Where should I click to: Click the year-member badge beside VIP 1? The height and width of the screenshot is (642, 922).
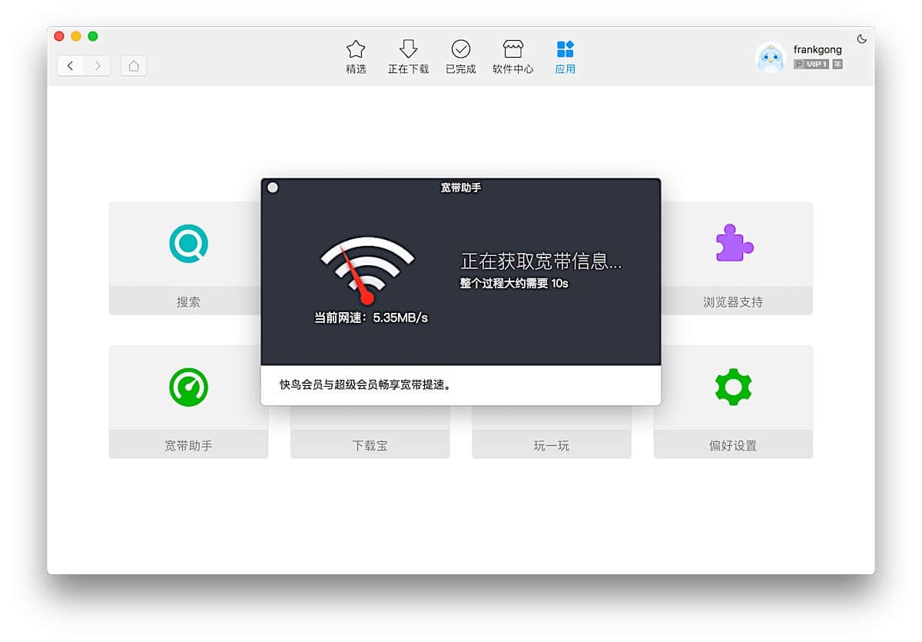tap(837, 65)
